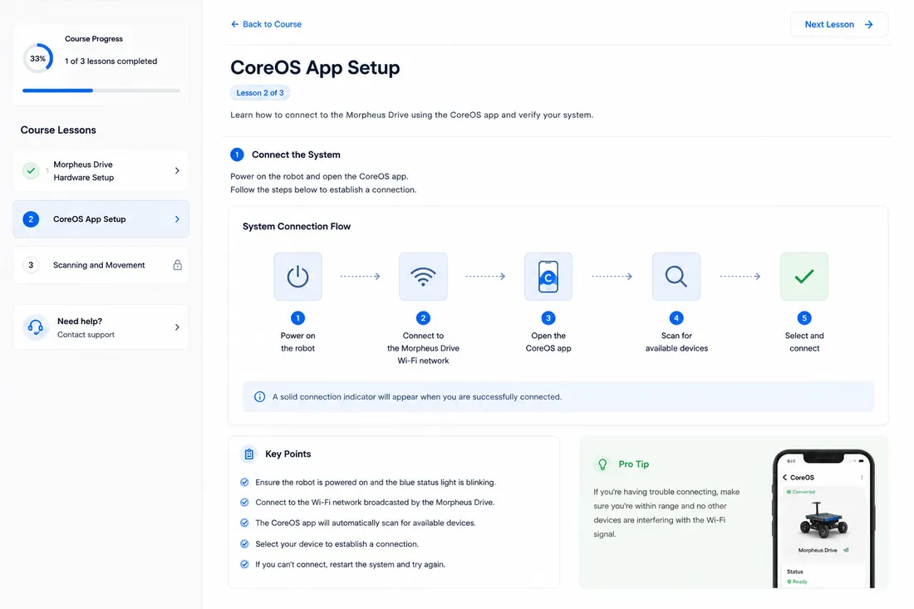This screenshot has width=914, height=609.
Task: Open the Scanning and Movement lesson item
Action: (101, 265)
